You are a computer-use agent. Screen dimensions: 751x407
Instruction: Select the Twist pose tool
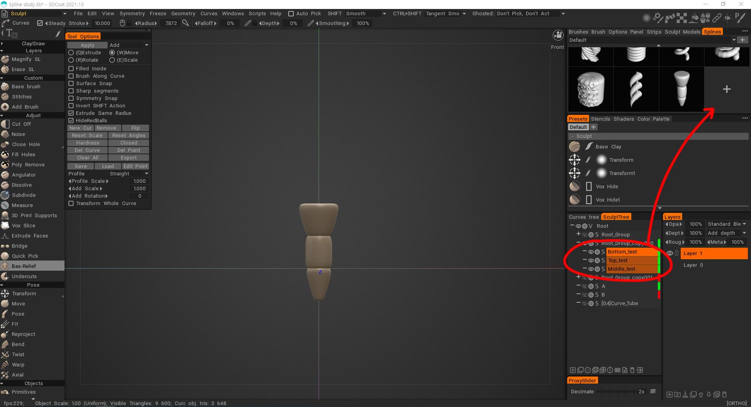click(x=18, y=354)
